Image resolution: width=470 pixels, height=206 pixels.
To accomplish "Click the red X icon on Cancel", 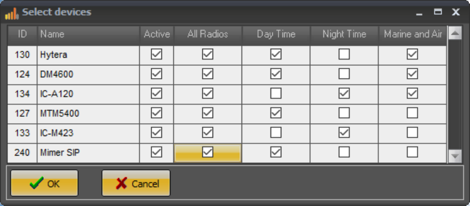I will [122, 183].
